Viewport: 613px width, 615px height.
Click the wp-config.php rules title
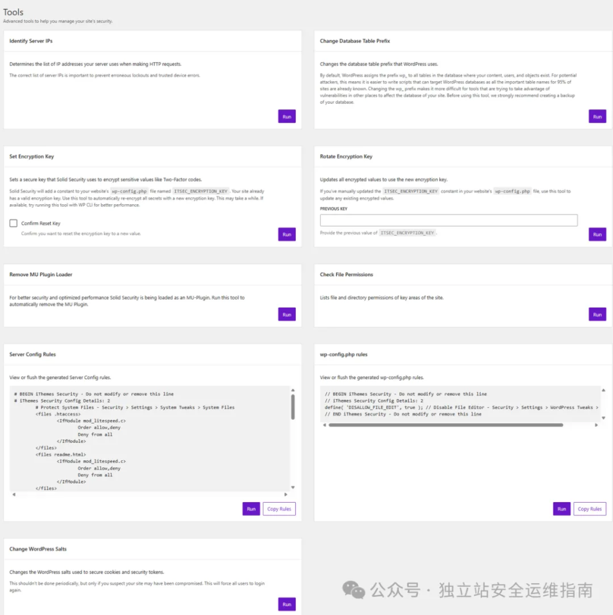(x=344, y=354)
